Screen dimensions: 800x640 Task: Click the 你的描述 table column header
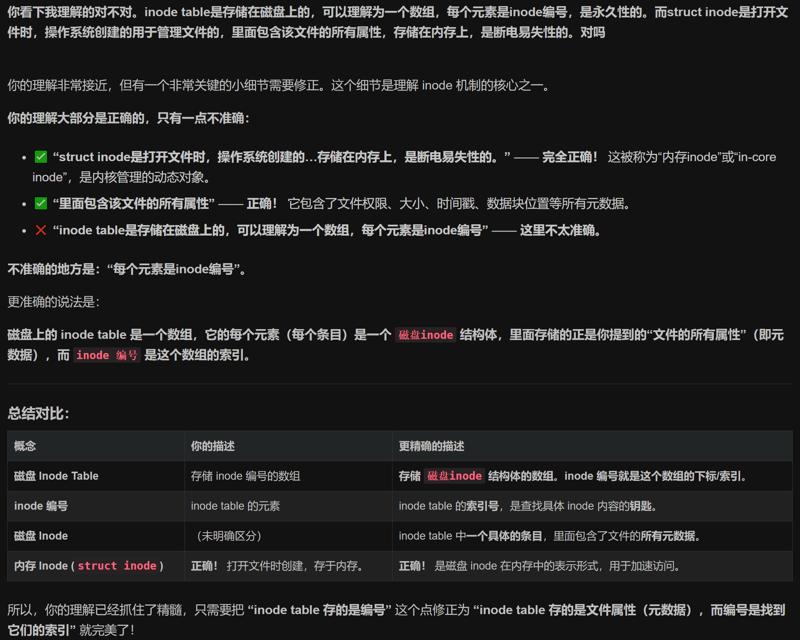pos(213,446)
